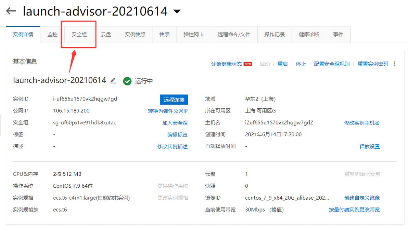408x227 pixels.
Task: Select CPU and memory value 2核 512 MB
Action: (67, 174)
